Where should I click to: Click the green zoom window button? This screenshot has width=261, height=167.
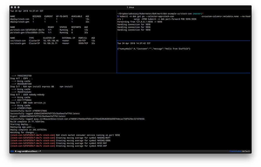18,7
